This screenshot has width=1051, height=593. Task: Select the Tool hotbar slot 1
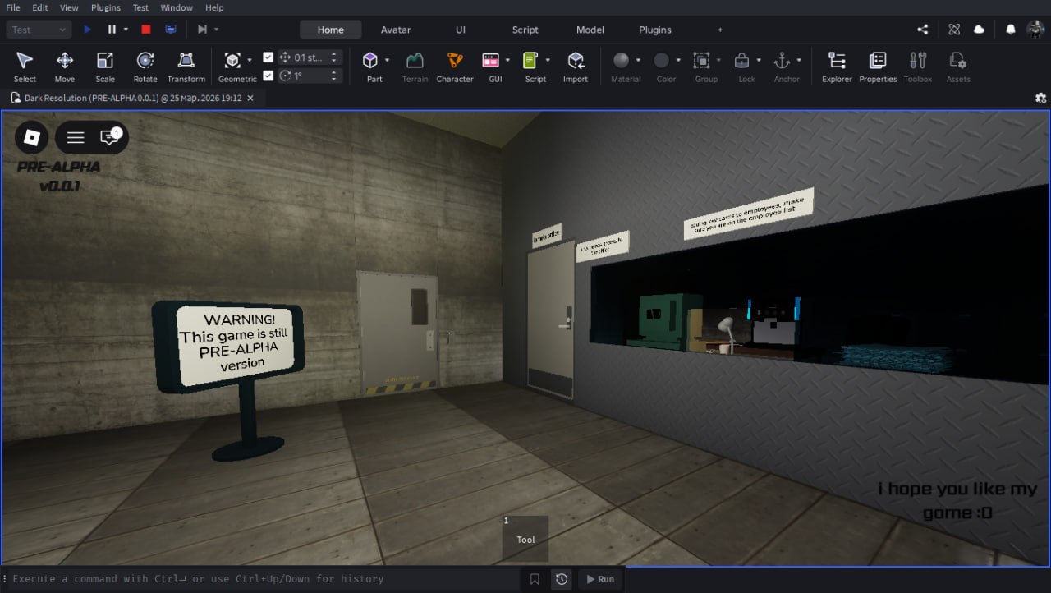[525, 539]
